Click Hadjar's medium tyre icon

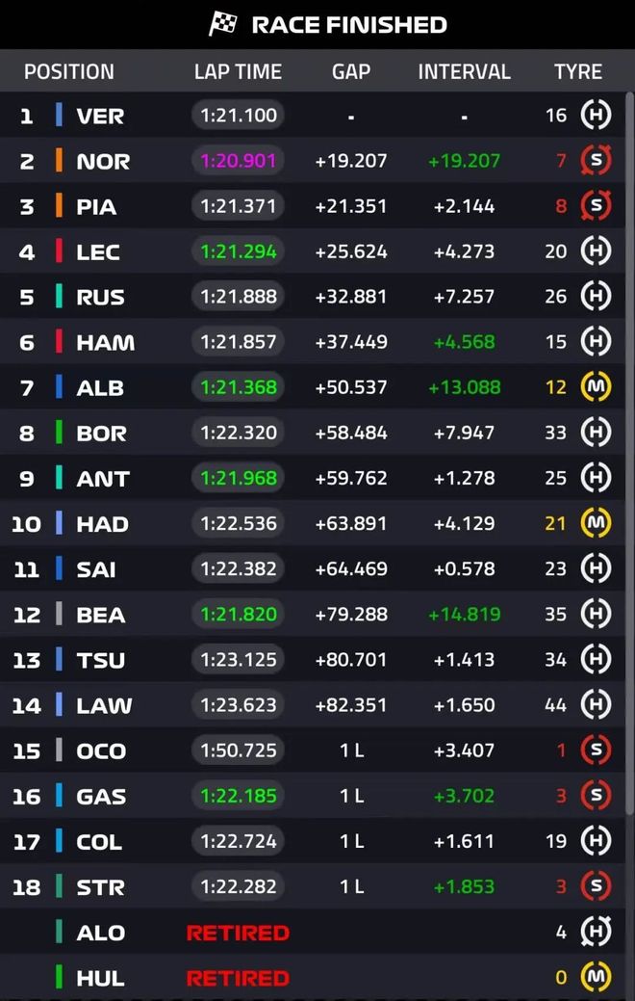coord(596,523)
